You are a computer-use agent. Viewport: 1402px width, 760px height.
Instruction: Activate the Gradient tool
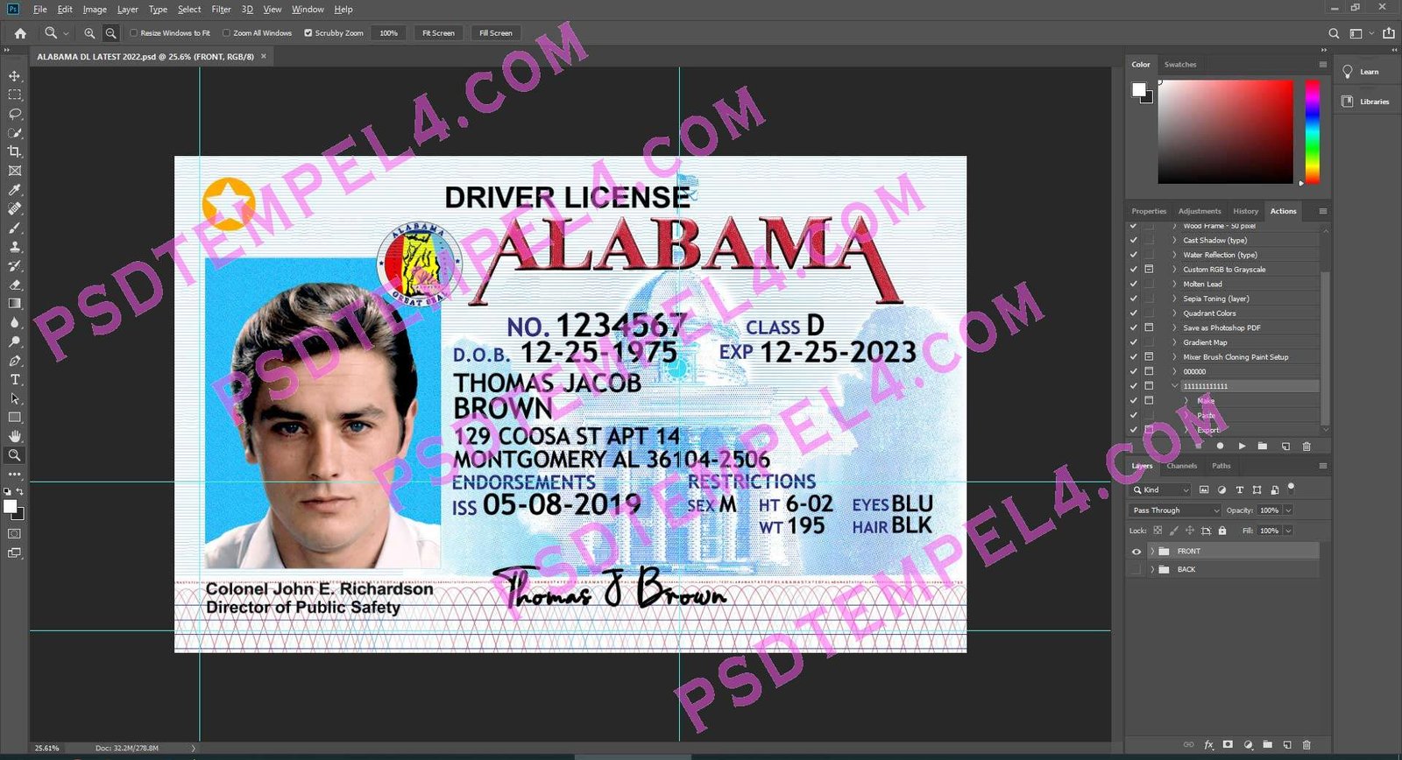(x=15, y=304)
